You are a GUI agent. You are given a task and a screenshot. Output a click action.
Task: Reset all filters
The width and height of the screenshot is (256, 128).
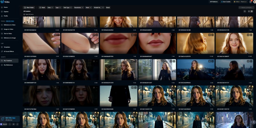(108, 8)
